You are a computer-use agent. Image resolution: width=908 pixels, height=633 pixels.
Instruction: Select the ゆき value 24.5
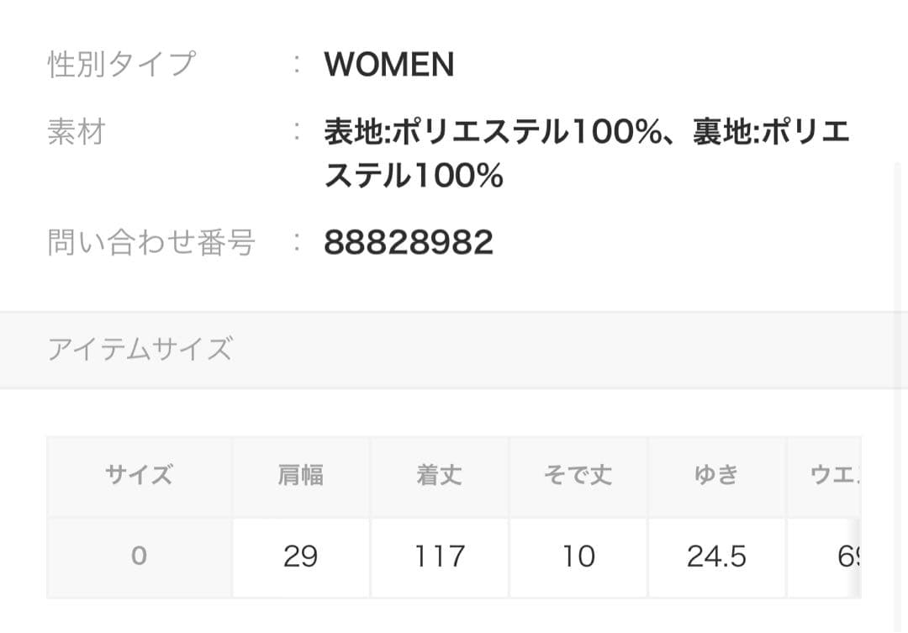click(716, 557)
